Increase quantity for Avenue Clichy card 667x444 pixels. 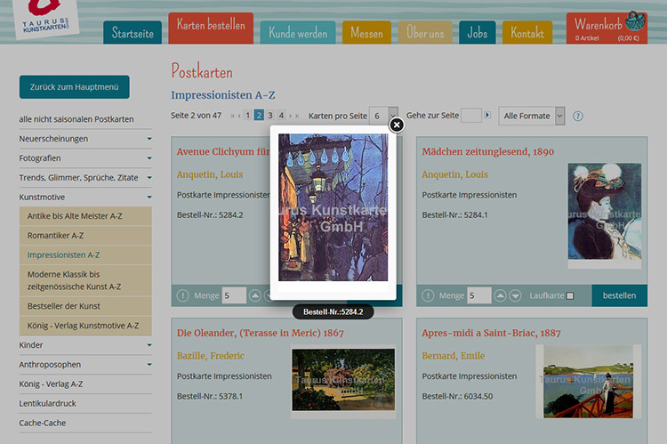(x=255, y=295)
